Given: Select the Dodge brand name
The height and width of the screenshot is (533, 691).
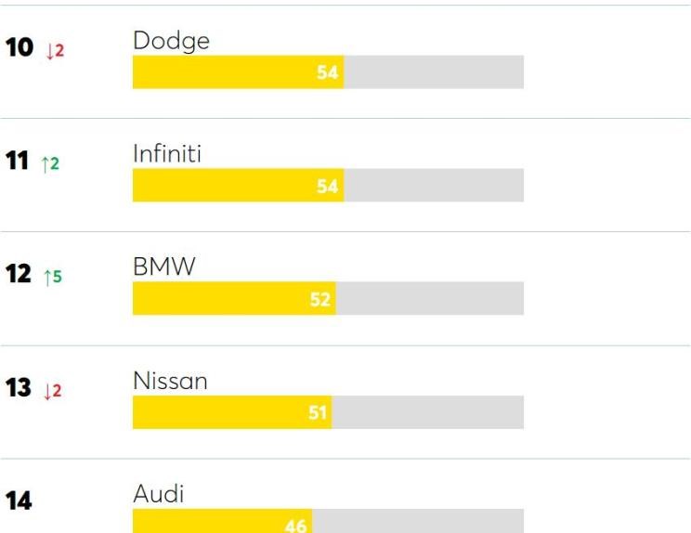Looking at the screenshot, I should [171, 42].
